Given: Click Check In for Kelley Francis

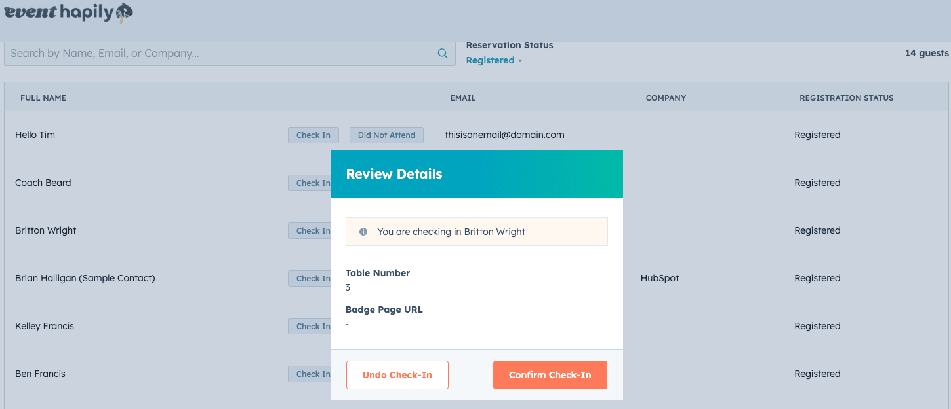Looking at the screenshot, I should click(x=309, y=326).
